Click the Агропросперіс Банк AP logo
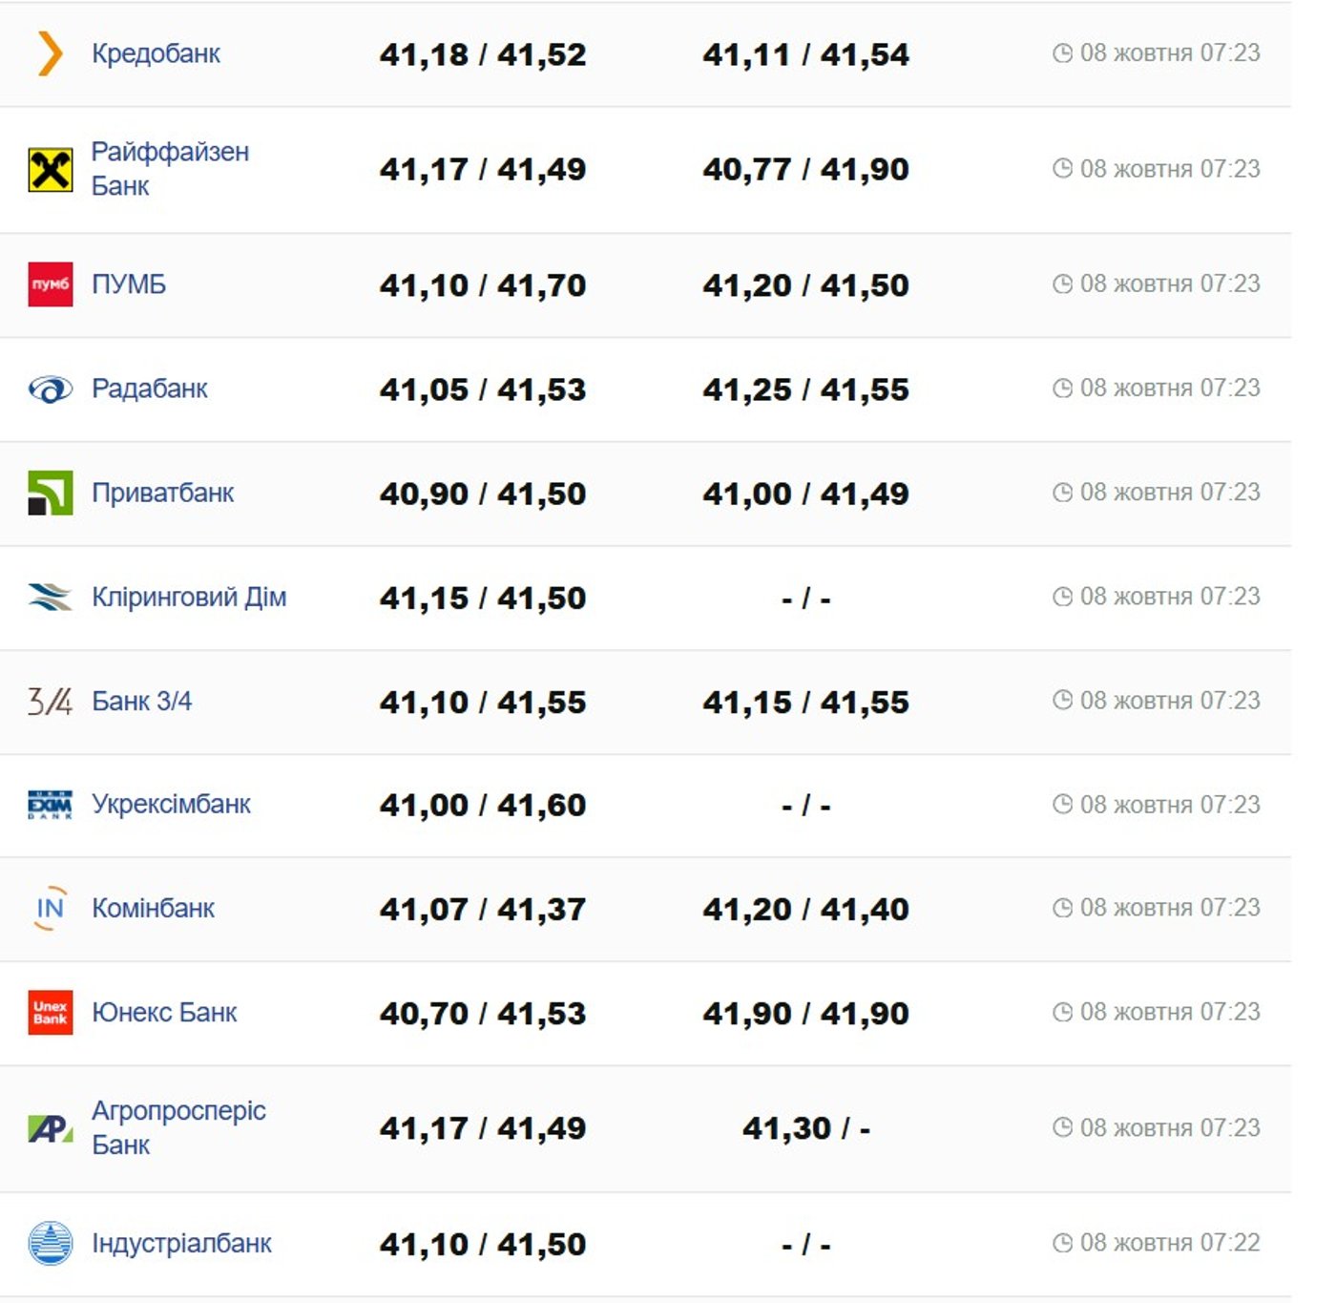This screenshot has width=1336, height=1303. 50,1129
